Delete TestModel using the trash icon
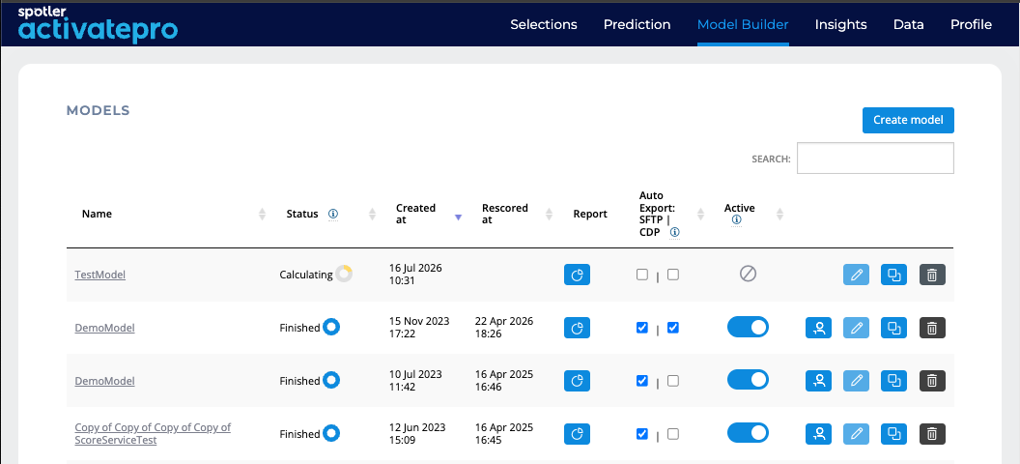The width and height of the screenshot is (1020, 464). (932, 275)
